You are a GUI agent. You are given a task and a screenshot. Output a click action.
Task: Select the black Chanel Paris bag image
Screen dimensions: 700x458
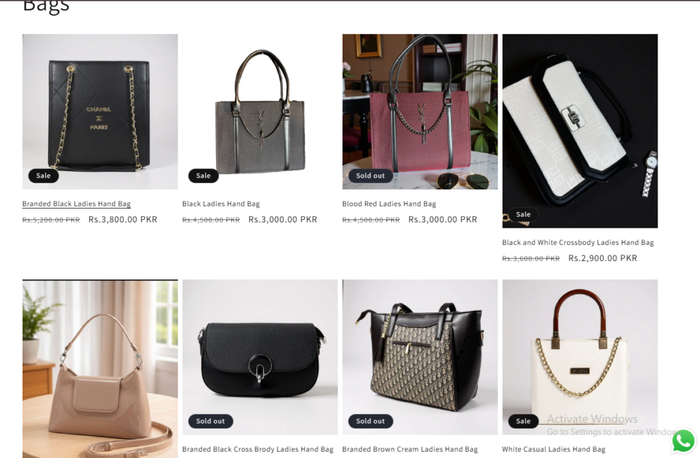[x=100, y=111]
